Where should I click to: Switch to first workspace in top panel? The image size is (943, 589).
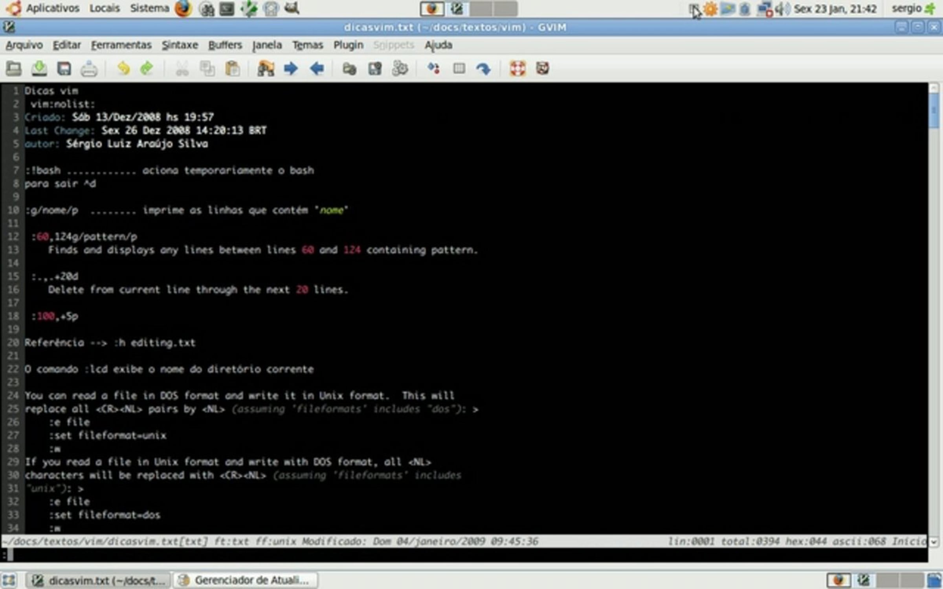click(432, 9)
